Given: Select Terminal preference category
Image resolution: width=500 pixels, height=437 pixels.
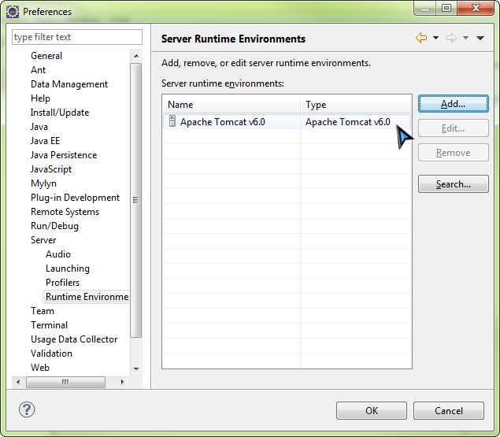Looking at the screenshot, I should tap(49, 325).
